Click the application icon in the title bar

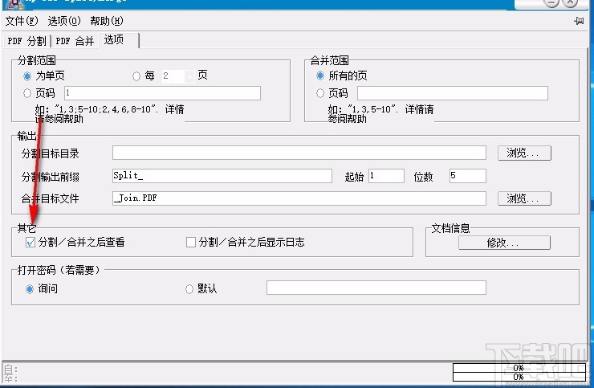(x=14, y=4)
